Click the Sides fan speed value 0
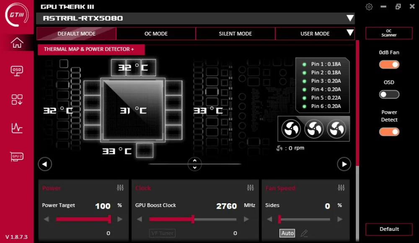 327,206
